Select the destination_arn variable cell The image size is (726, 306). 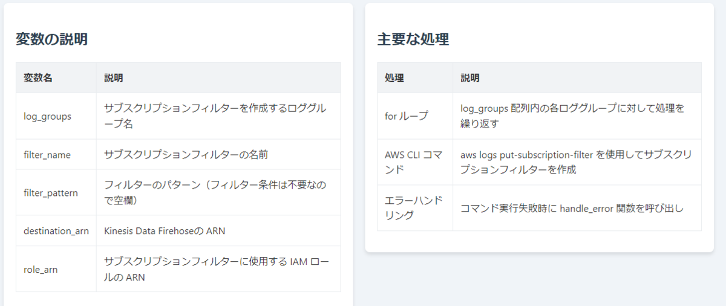56,231
